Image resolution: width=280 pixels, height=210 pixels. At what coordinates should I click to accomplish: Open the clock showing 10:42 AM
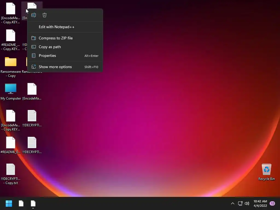(x=260, y=203)
